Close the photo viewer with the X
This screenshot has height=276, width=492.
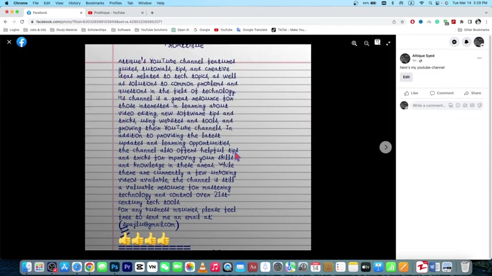point(9,42)
